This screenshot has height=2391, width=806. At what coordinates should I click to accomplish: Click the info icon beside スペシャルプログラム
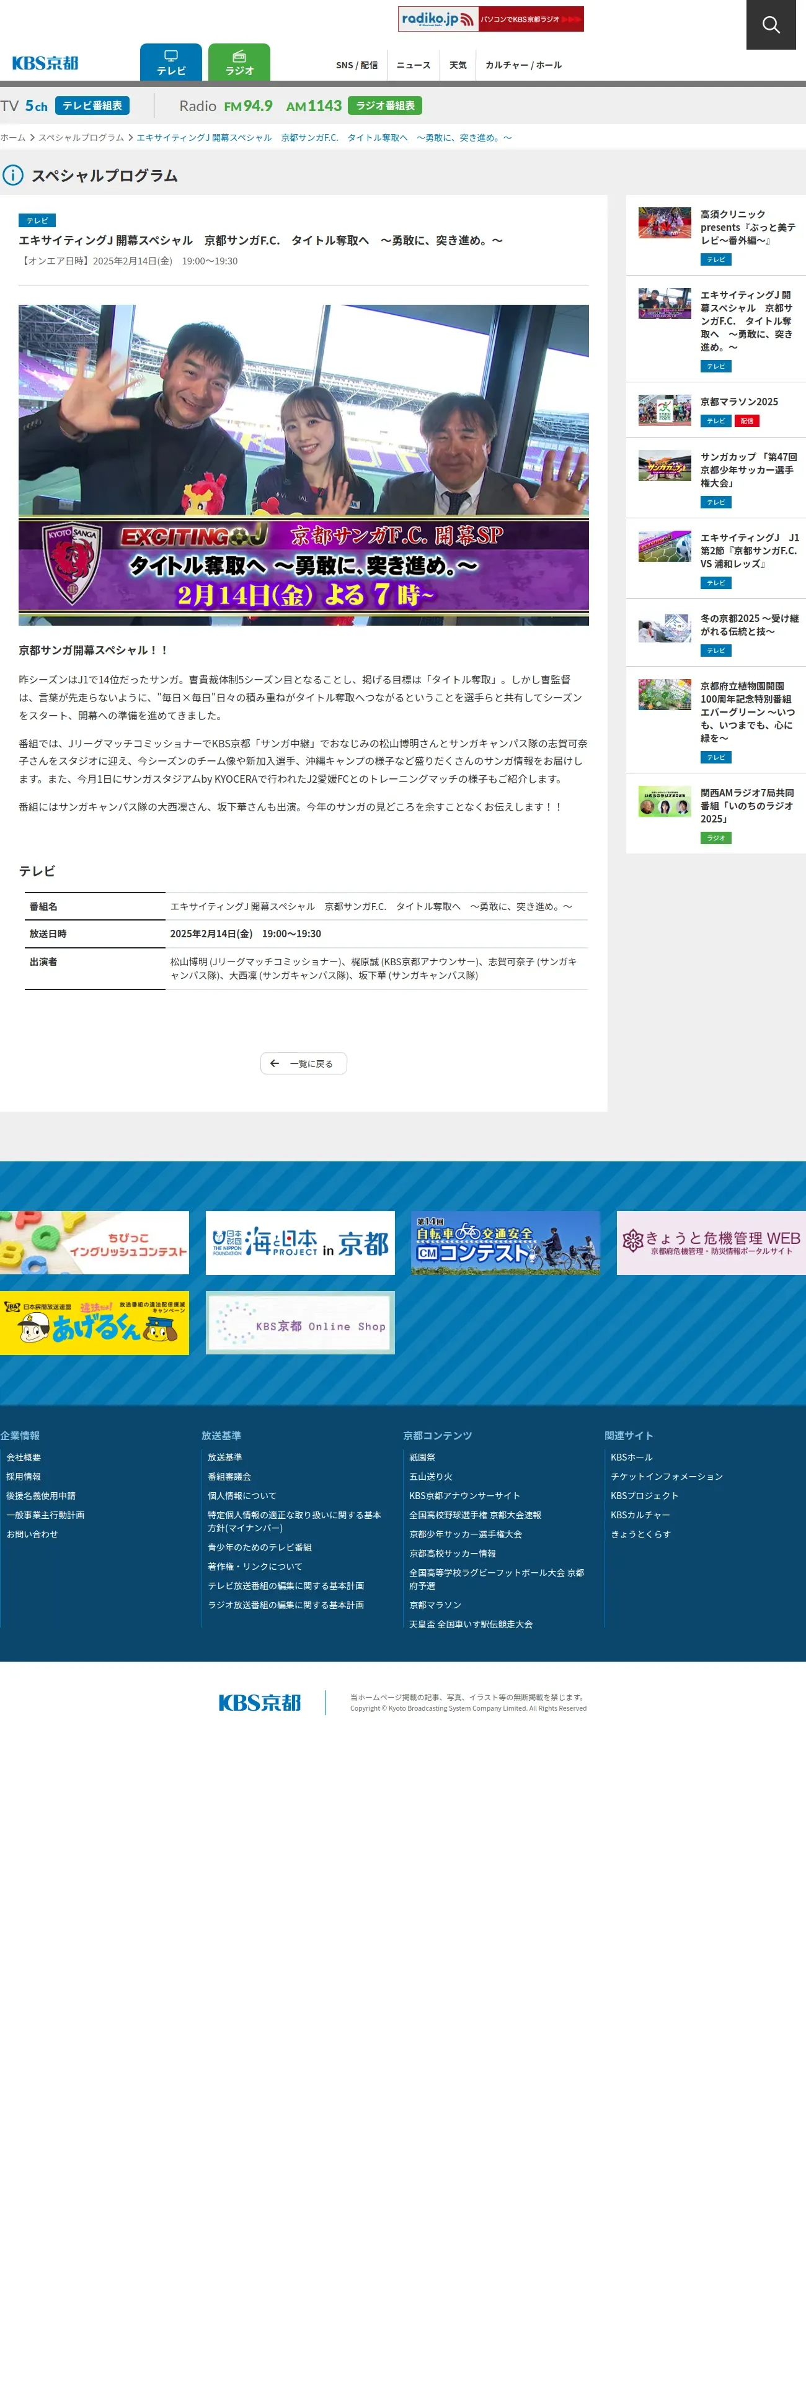tap(13, 174)
